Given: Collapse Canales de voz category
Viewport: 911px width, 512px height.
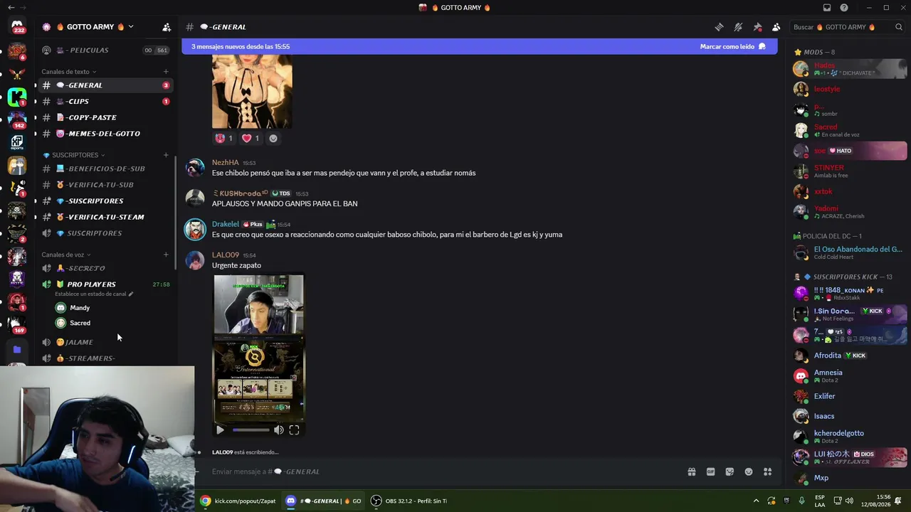Looking at the screenshot, I should point(66,255).
